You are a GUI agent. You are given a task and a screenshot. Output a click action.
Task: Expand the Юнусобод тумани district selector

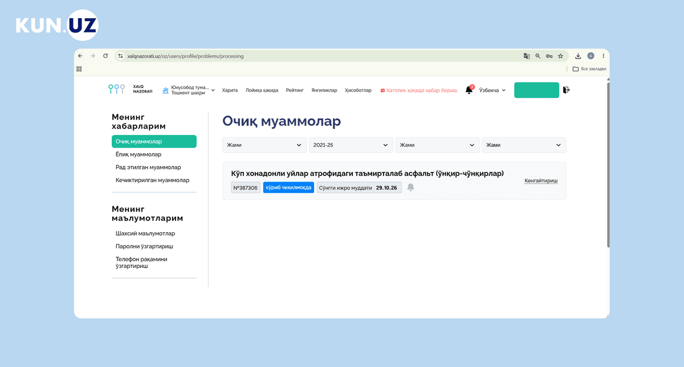click(189, 90)
